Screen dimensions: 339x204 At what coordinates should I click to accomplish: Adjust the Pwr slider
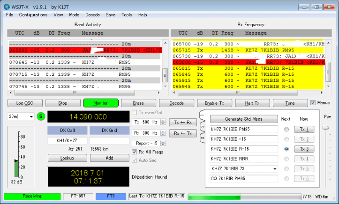pos(326,128)
